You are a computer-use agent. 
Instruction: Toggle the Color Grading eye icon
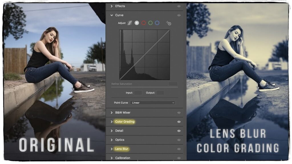coord(179,122)
